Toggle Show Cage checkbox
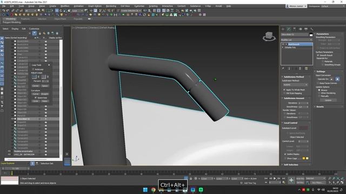This screenshot has height=194, width=346. [285, 158]
